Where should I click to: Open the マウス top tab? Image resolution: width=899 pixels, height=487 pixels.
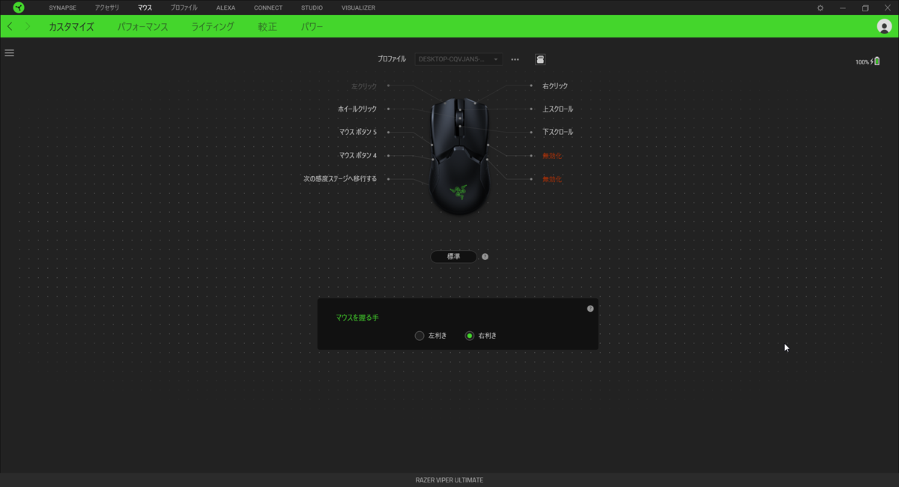(x=145, y=7)
